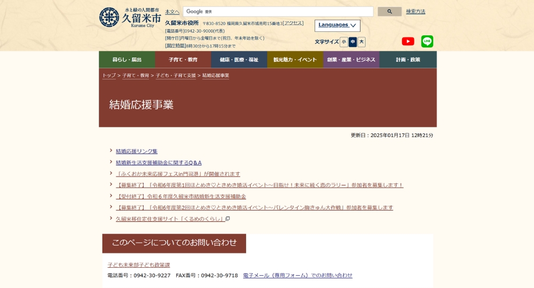Open the LINE icon

tap(427, 42)
